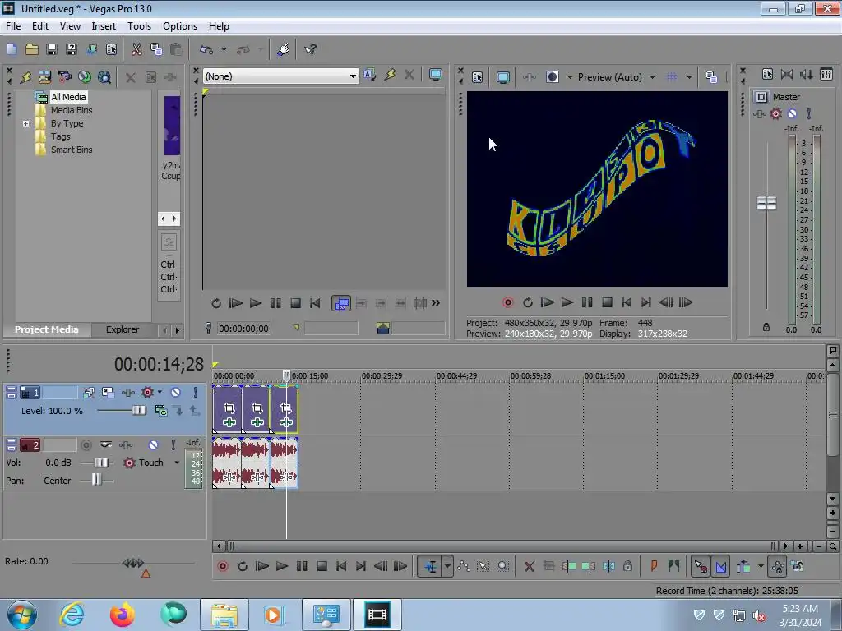
Task: Click the Master volume fader handle
Action: pos(767,204)
